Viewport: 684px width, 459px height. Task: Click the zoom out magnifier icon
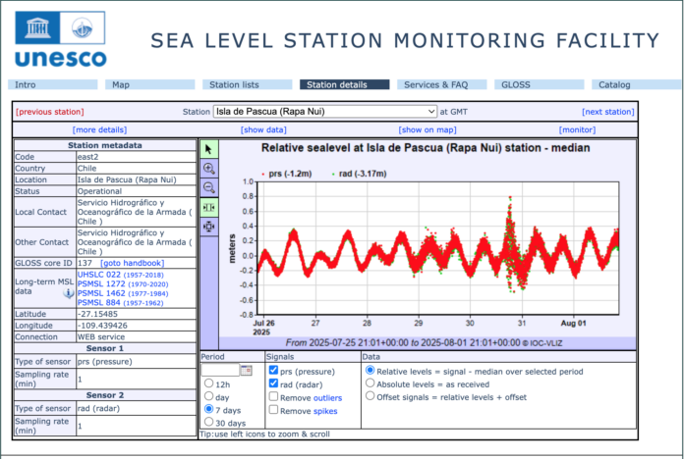(x=208, y=187)
